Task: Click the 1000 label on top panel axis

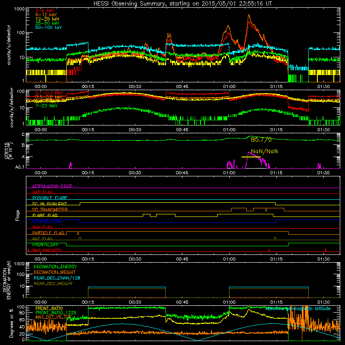Action: (19, 9)
